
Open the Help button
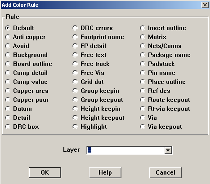105,173
